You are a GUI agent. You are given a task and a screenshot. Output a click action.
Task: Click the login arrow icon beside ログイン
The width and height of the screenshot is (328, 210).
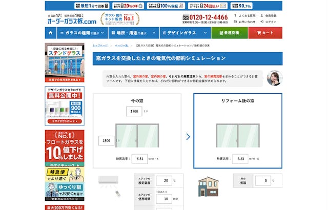tap(262, 22)
